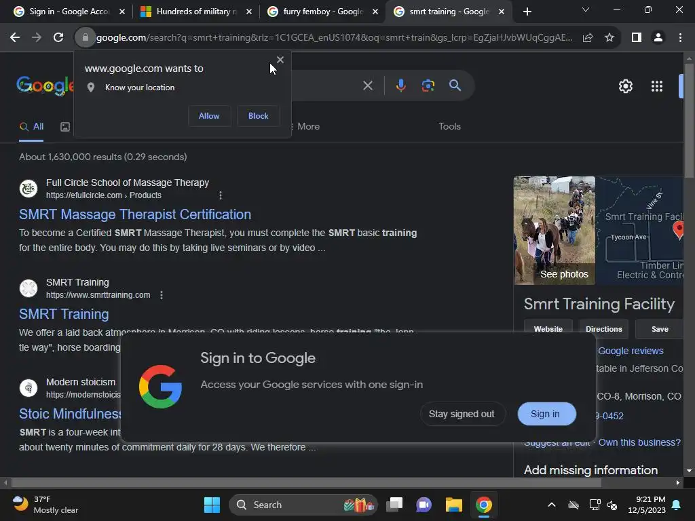Click Directions in knowledge panel
Viewport: 695px width, 521px height.
(x=603, y=329)
